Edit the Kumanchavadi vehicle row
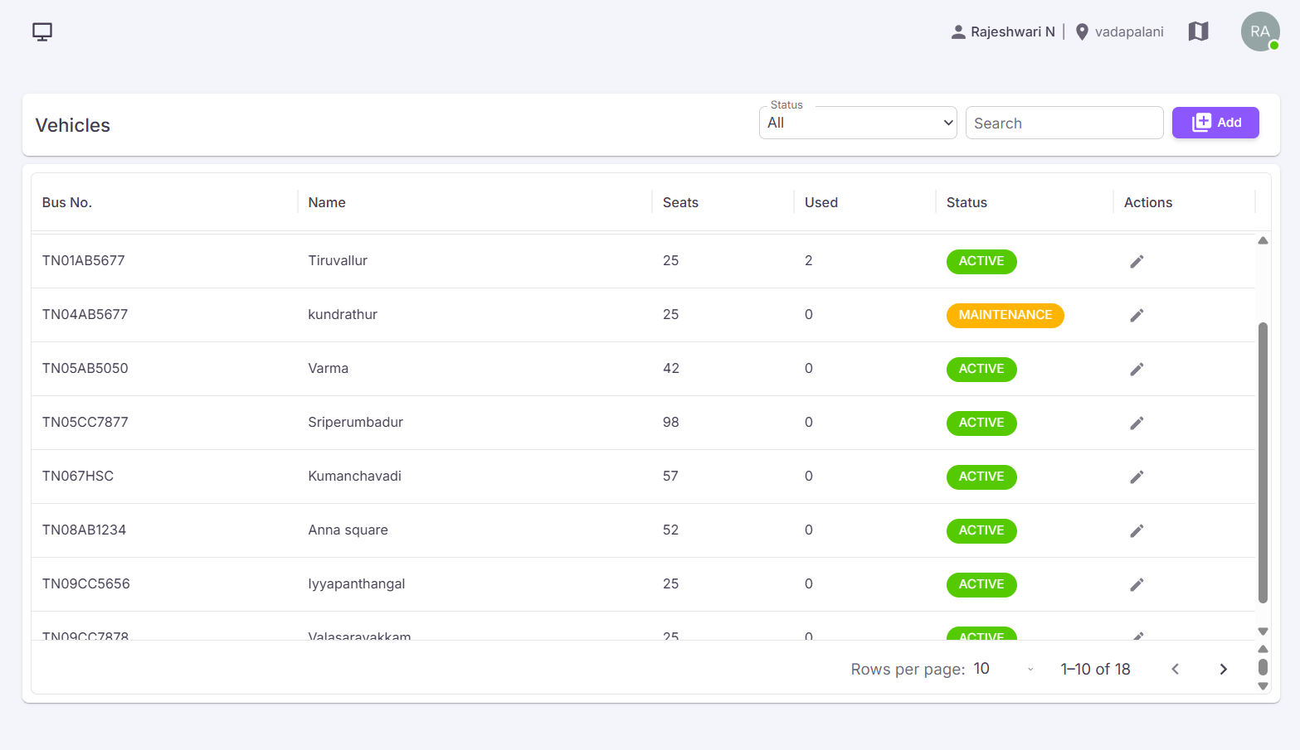This screenshot has height=750, width=1300. [1137, 477]
